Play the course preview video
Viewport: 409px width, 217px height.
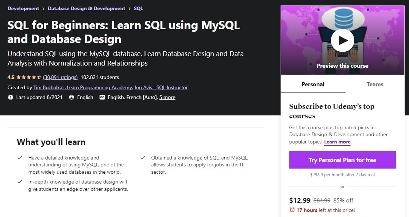click(x=342, y=40)
